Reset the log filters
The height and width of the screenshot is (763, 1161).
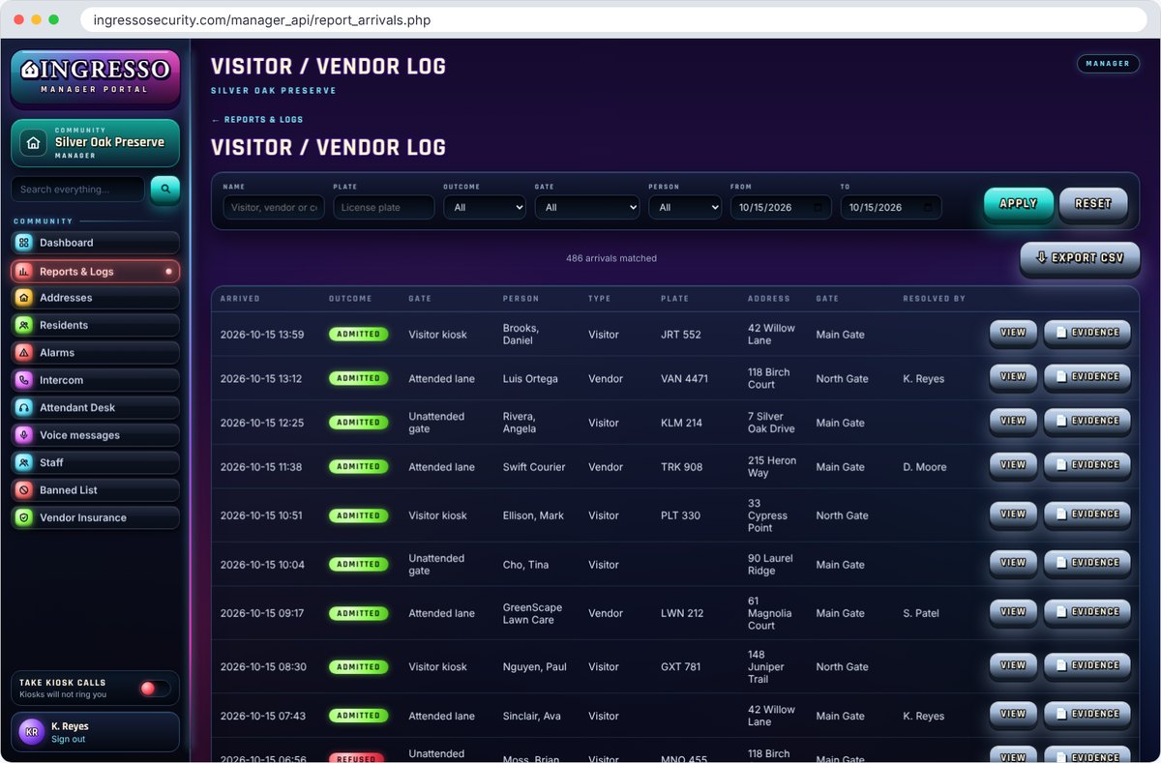pos(1093,204)
